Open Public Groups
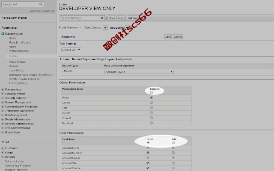Viewport: 274px width, 171px height. coord(17,62)
